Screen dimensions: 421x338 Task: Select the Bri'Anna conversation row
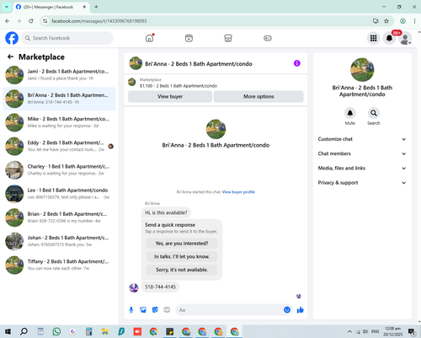(59, 99)
